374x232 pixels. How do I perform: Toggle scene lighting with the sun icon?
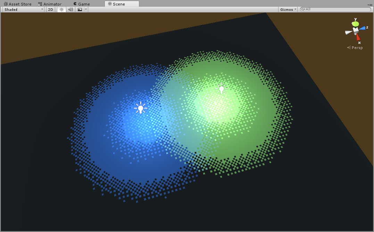pyautogui.click(x=61, y=9)
